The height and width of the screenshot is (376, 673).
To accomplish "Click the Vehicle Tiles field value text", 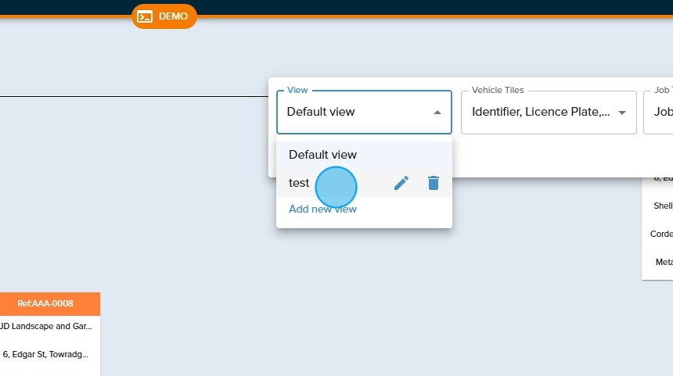I will tap(541, 112).
